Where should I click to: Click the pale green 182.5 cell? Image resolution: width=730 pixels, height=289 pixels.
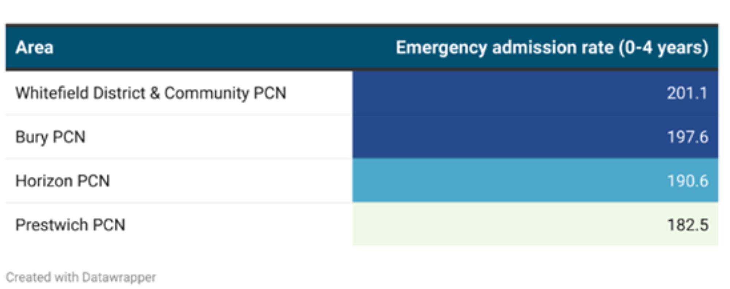[535, 224]
